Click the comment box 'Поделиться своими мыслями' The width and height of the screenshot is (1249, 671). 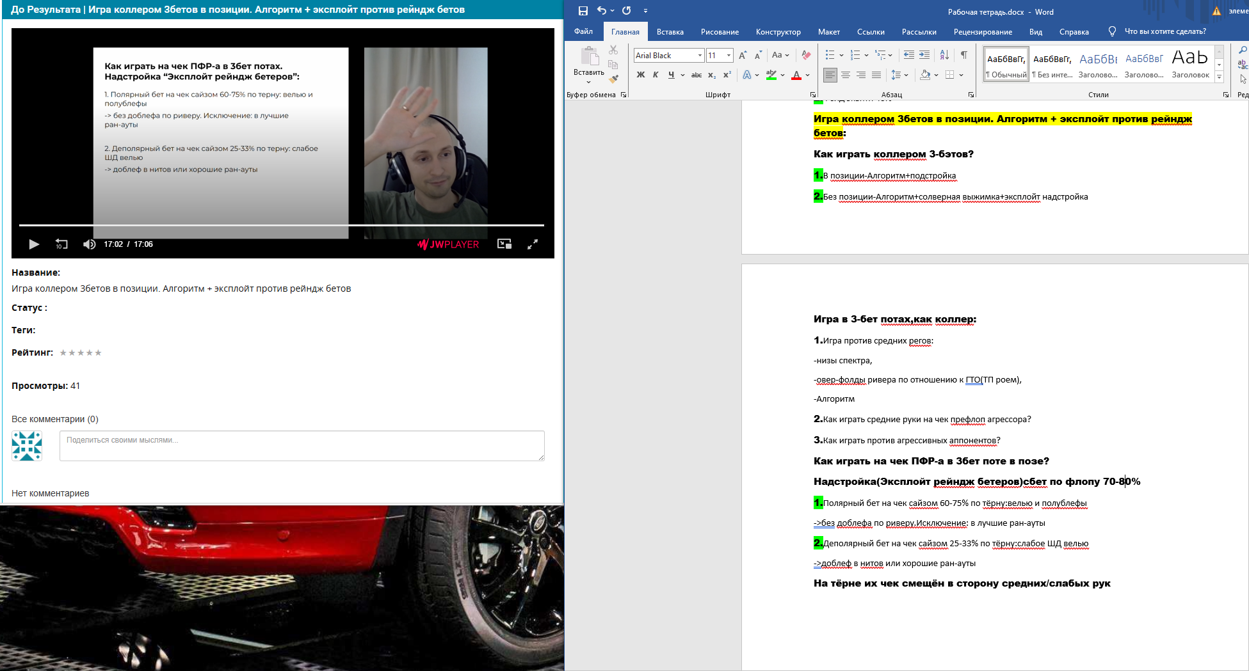point(302,446)
